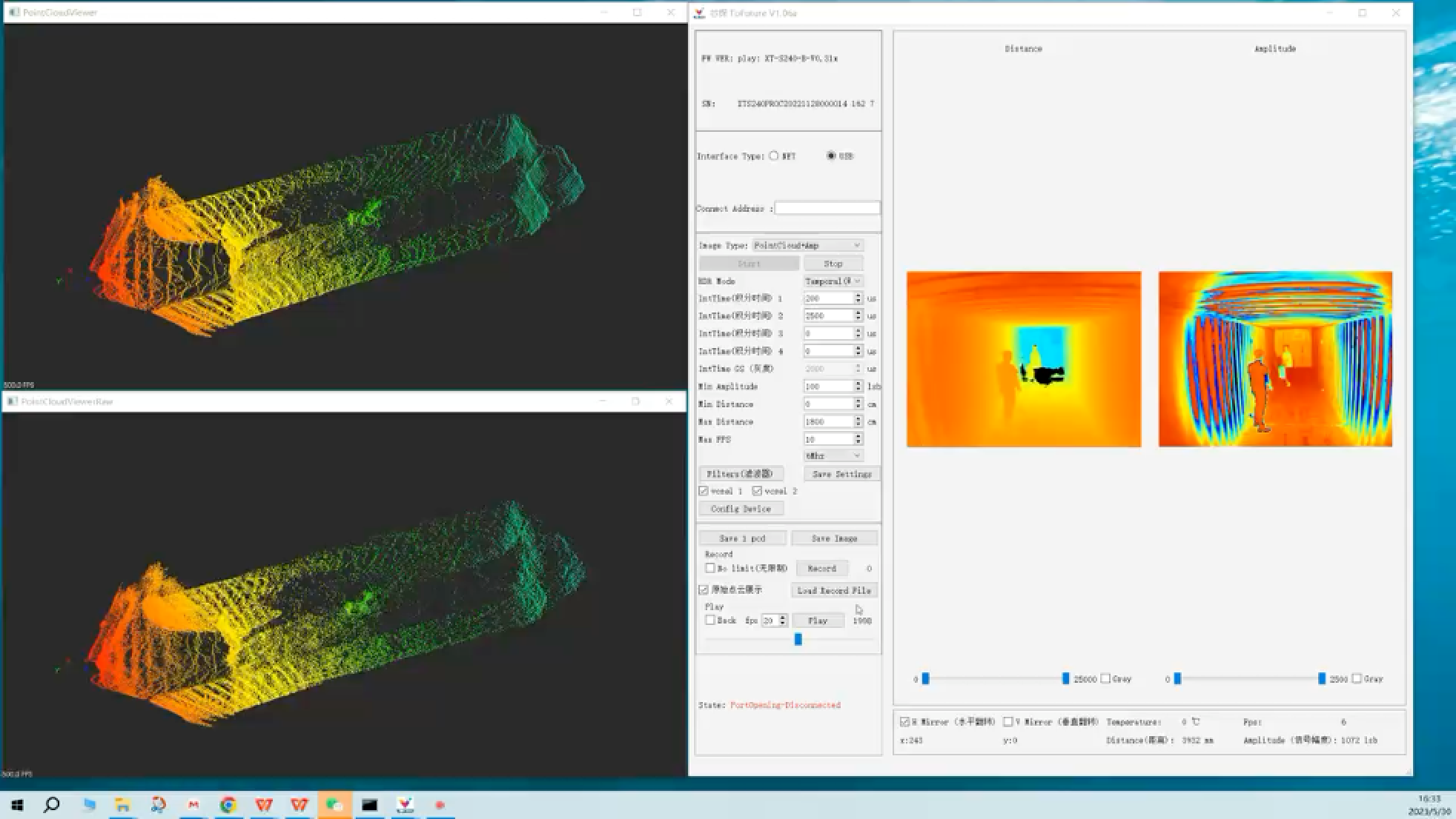Open the 6Mhz frequency dropdown

click(833, 455)
